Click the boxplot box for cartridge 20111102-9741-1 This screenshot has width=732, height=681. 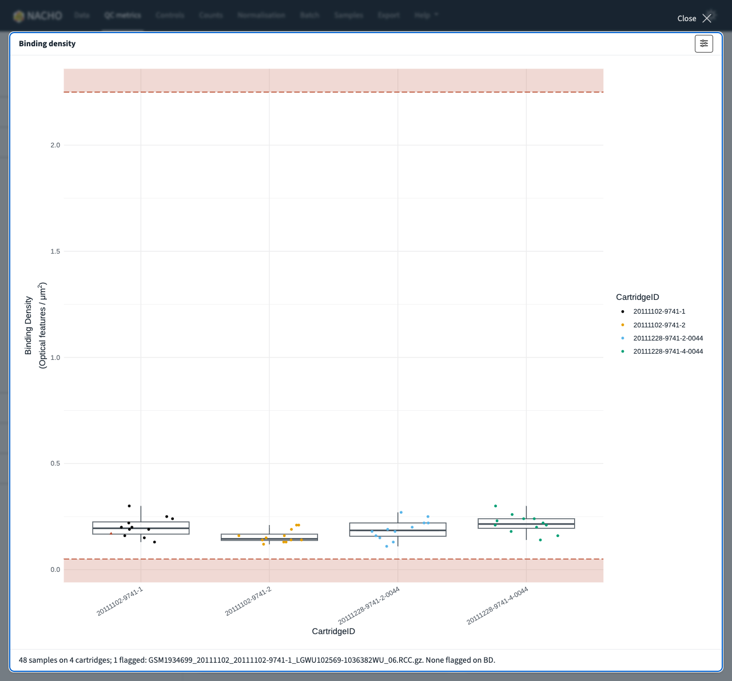click(x=141, y=528)
